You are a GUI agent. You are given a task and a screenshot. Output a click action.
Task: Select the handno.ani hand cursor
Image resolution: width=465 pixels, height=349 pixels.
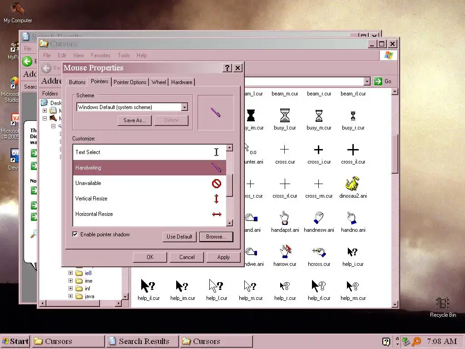[x=352, y=218]
